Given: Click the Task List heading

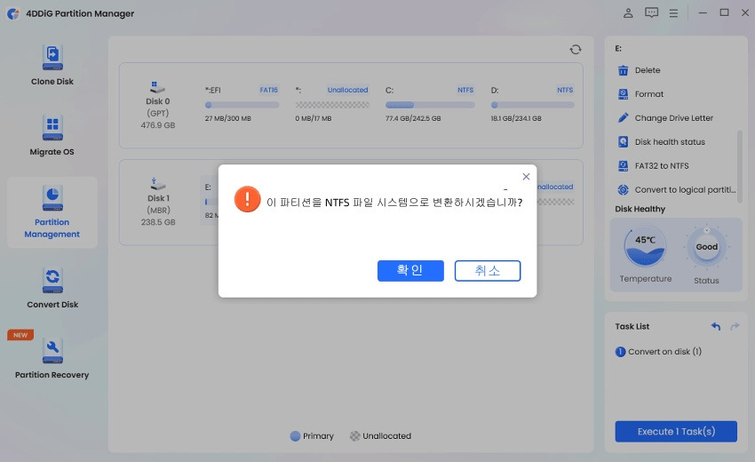Looking at the screenshot, I should [632, 327].
